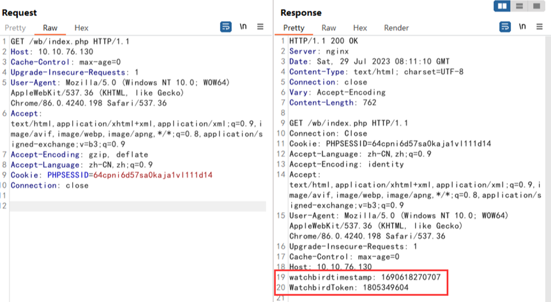The height and width of the screenshot is (302, 551).
Task: Switch to Raw tab in Response panel
Action: click(329, 28)
